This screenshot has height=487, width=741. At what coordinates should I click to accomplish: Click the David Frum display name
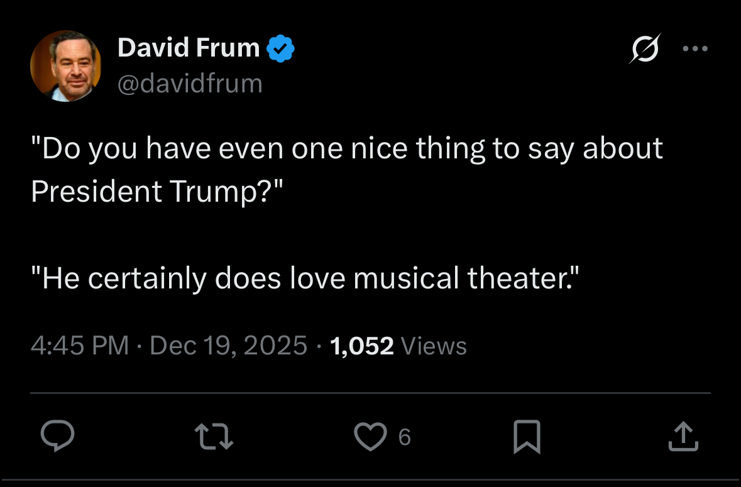coord(189,48)
